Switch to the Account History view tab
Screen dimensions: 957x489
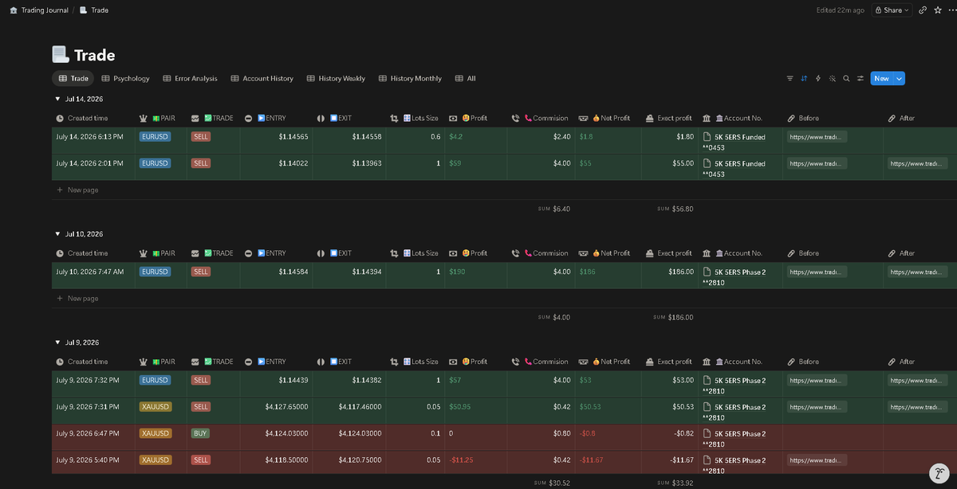[x=262, y=79]
